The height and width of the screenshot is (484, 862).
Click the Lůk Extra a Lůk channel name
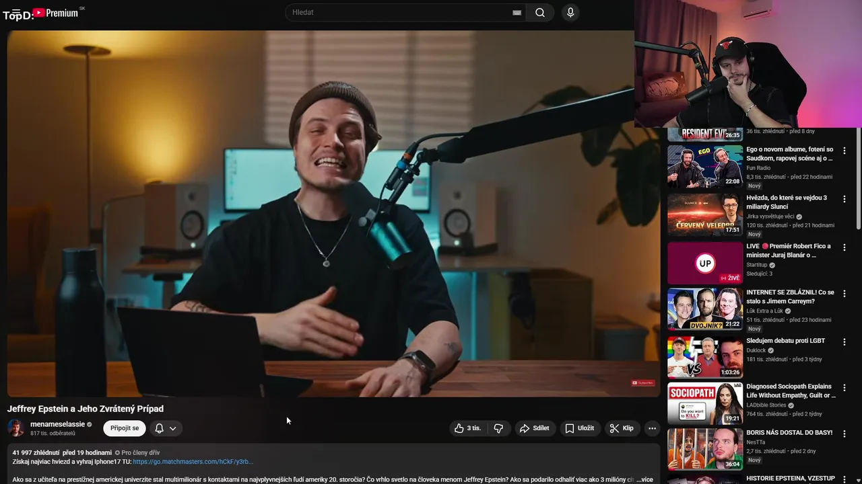pyautogui.click(x=764, y=311)
